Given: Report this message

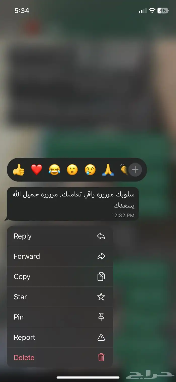Looking at the screenshot, I should (60, 337).
